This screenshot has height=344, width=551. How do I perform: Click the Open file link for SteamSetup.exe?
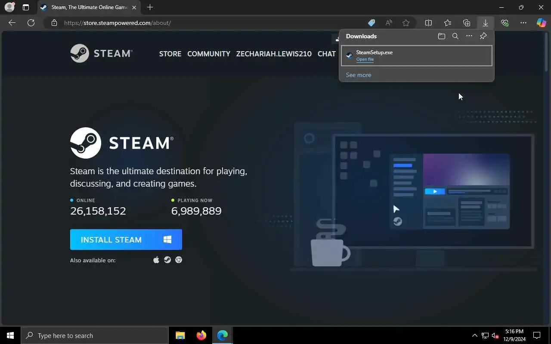coord(365,59)
